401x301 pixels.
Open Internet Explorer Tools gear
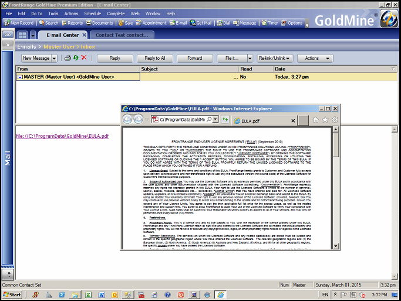click(x=335, y=120)
